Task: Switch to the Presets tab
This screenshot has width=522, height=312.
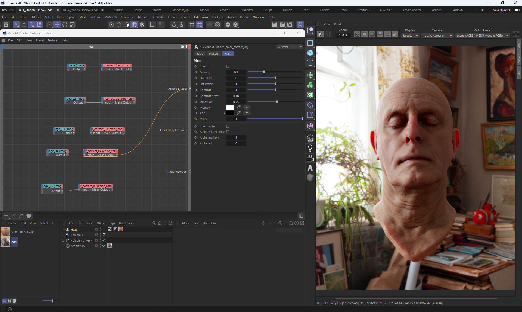Action: pos(213,54)
